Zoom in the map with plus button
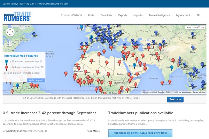 click(10, 42)
